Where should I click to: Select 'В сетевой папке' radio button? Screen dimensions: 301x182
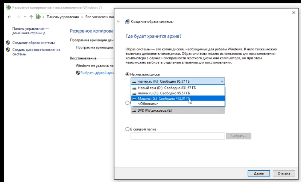pos(127,129)
